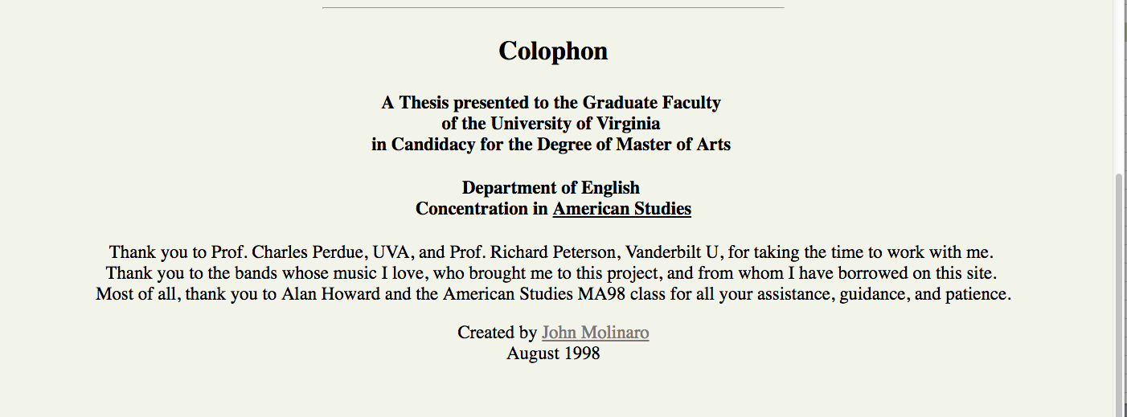Click the line 'A Thesis presented to the Graduate Faculty'

pyautogui.click(x=551, y=103)
